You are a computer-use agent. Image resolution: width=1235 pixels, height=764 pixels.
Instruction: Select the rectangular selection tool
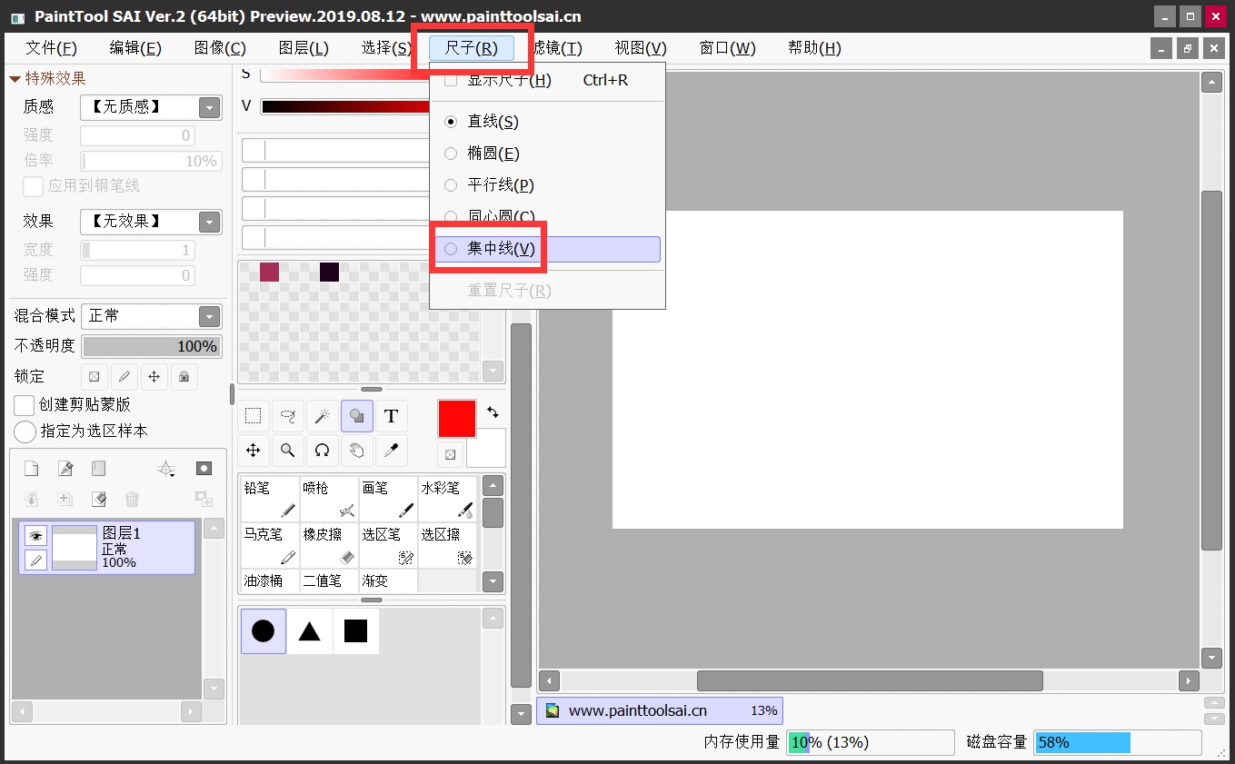(x=254, y=416)
